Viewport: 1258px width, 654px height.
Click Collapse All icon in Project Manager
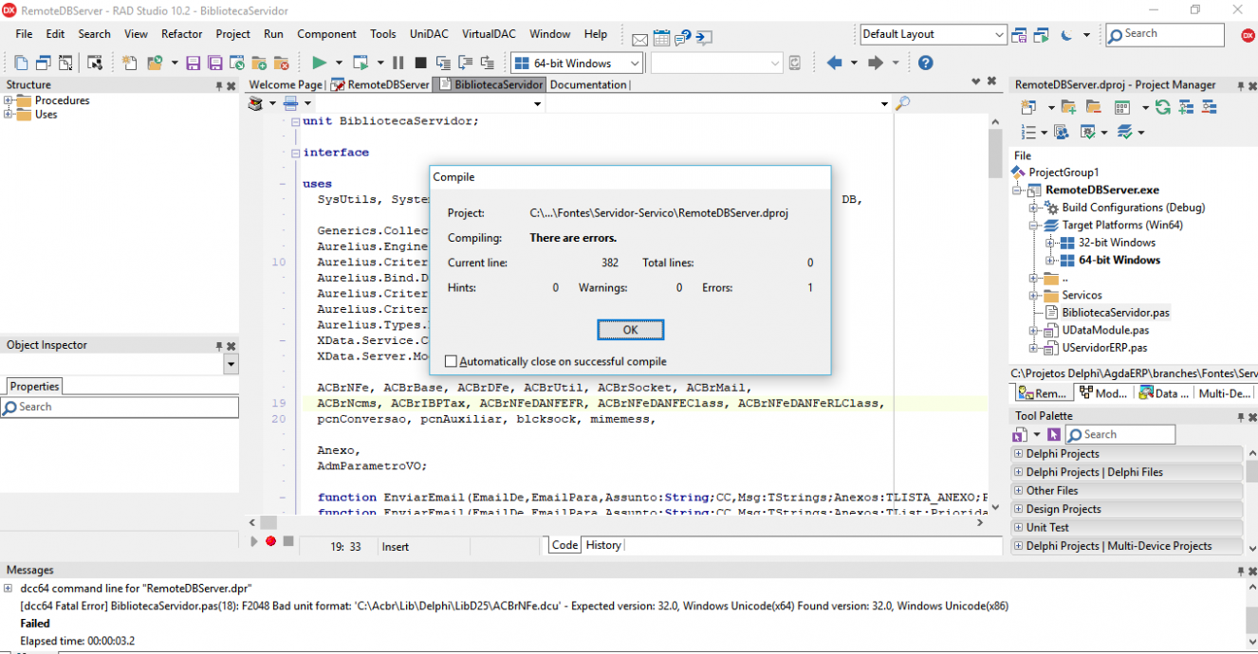pos(1207,107)
